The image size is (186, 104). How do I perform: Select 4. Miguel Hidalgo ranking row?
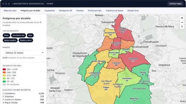(x=23, y=103)
